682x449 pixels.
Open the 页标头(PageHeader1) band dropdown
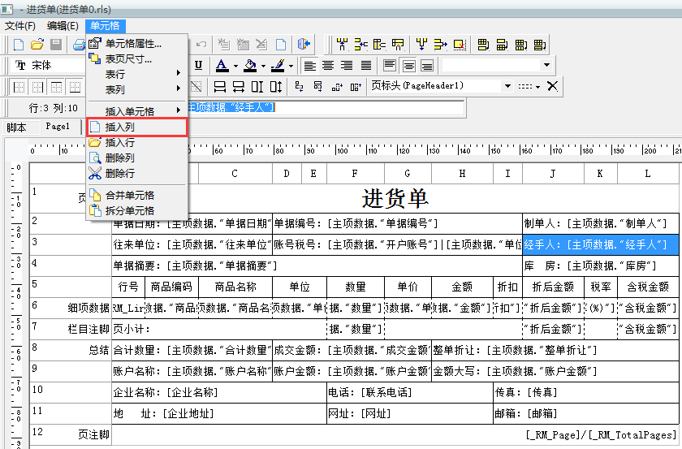click(x=507, y=86)
